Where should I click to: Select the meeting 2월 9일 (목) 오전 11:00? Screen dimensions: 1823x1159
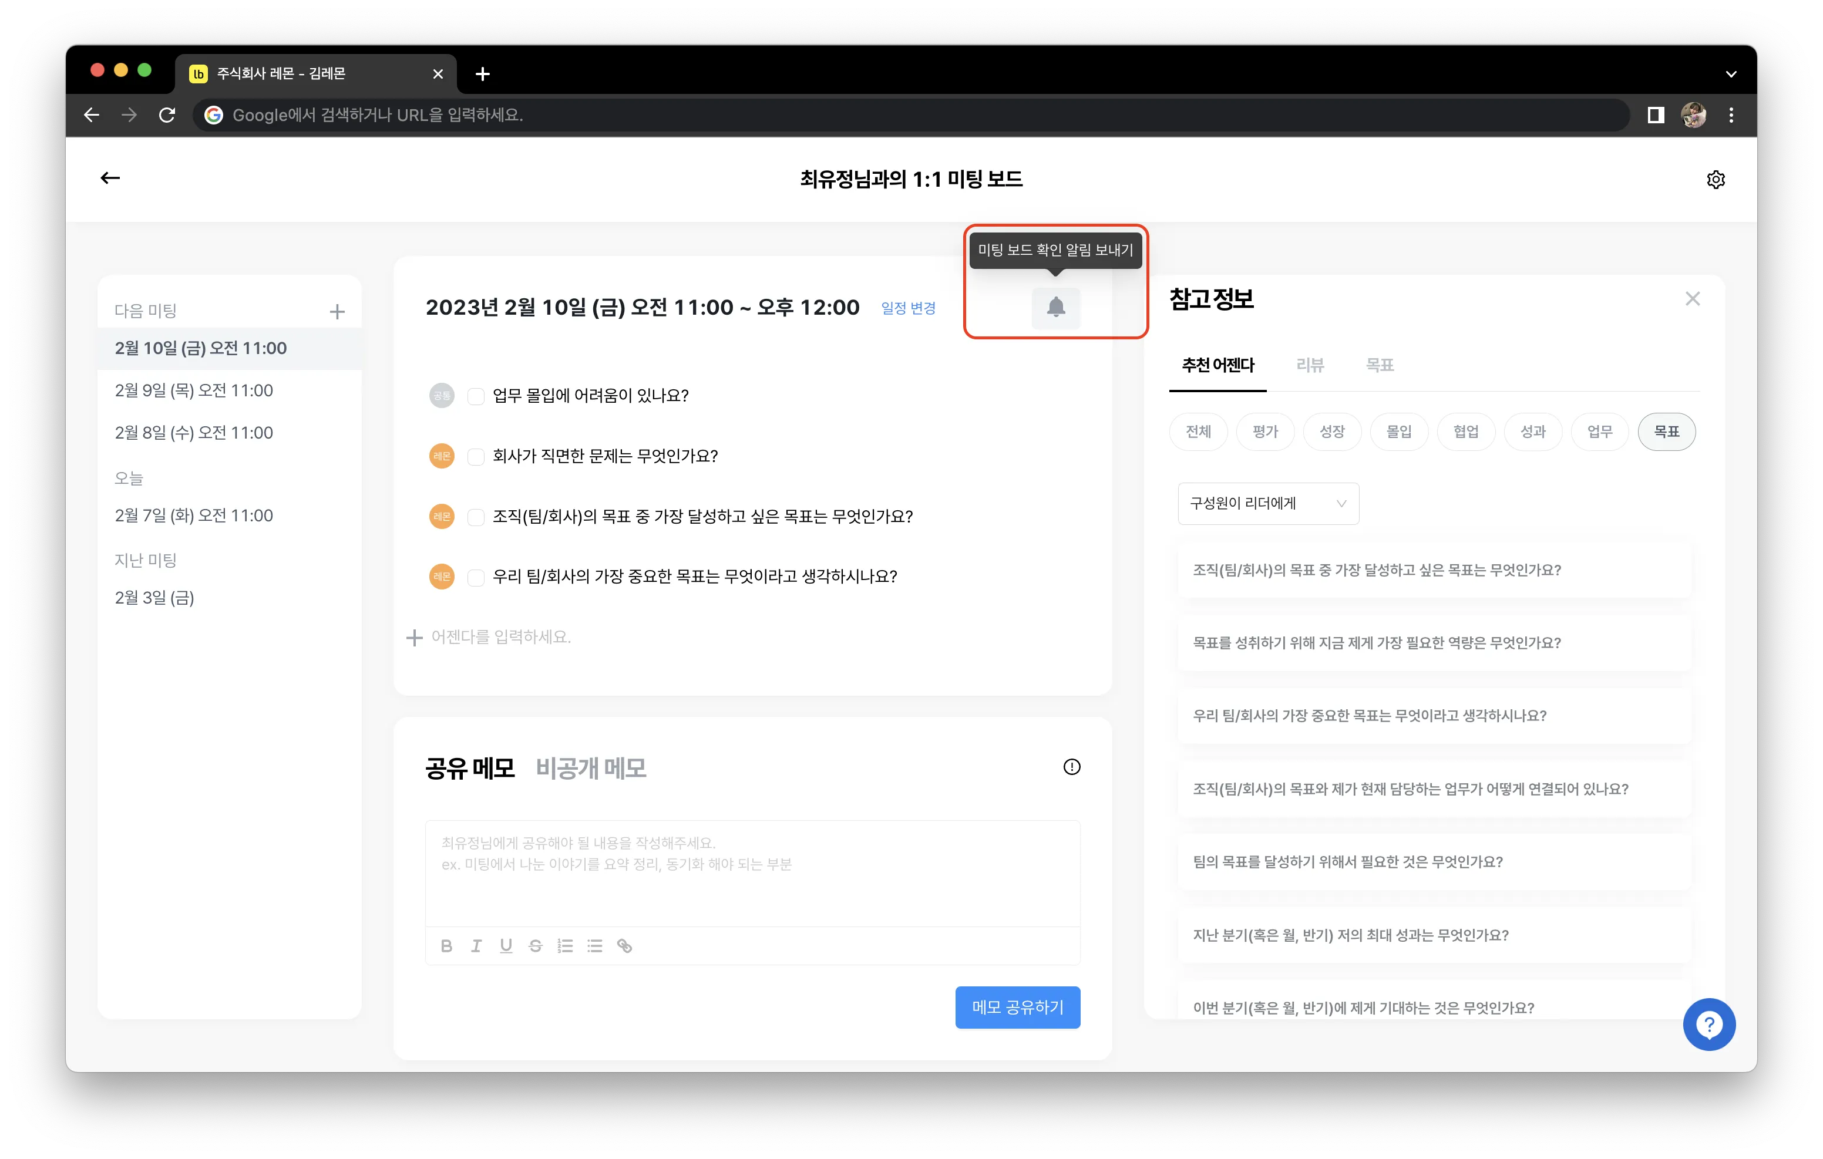pos(228,390)
